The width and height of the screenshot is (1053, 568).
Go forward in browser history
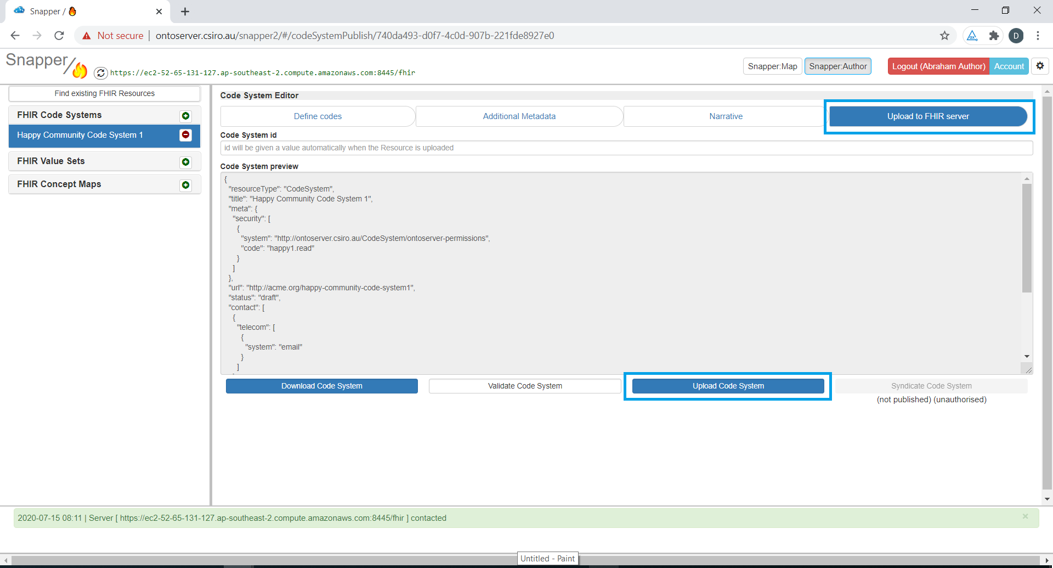coord(37,36)
